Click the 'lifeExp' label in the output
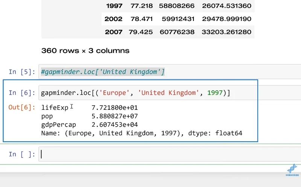The image size is (301, 187). (55, 108)
